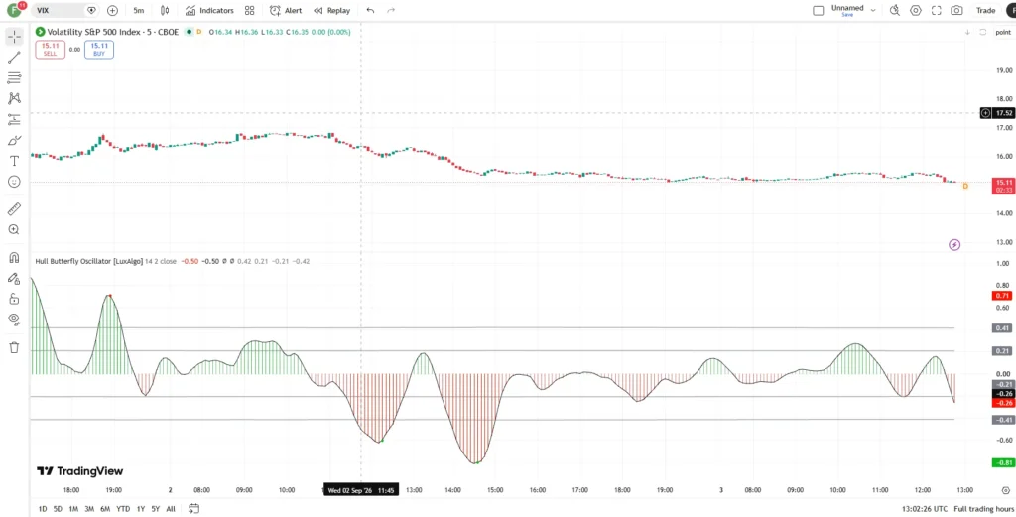Open the quick search lightning icon
Screen dimensions: 1016x517
tap(895, 10)
